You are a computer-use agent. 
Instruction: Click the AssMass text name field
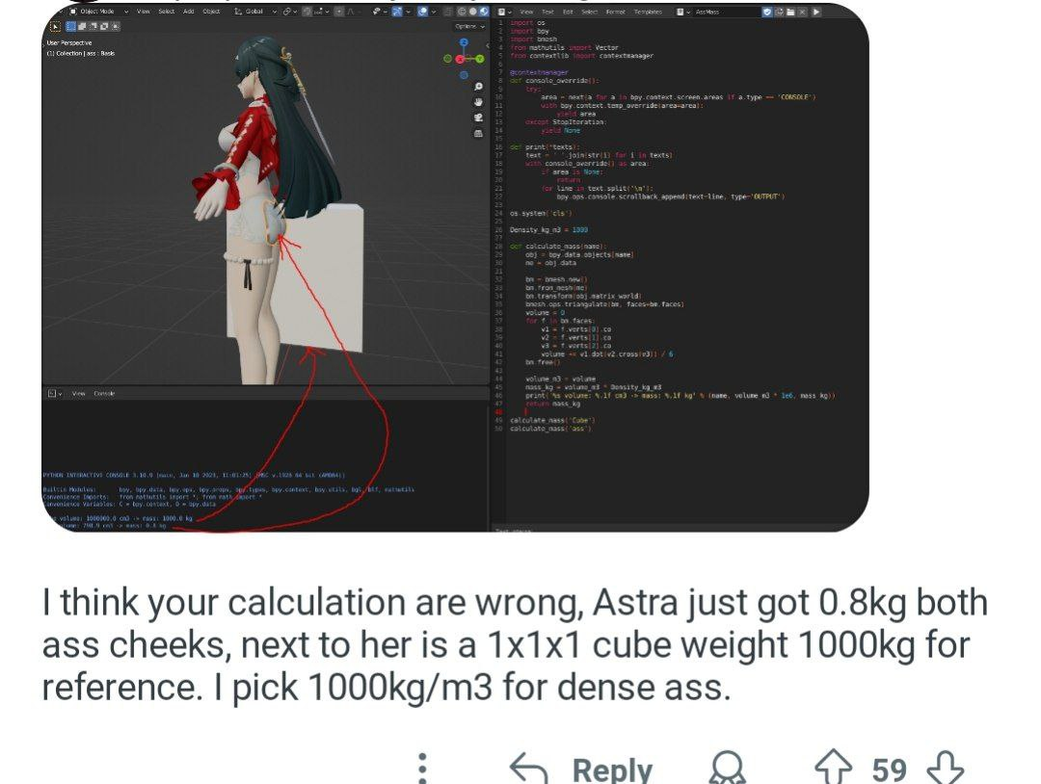pos(725,12)
